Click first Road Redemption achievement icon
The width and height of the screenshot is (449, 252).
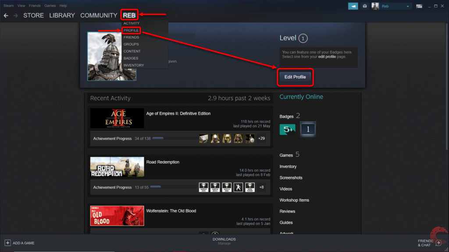(203, 187)
